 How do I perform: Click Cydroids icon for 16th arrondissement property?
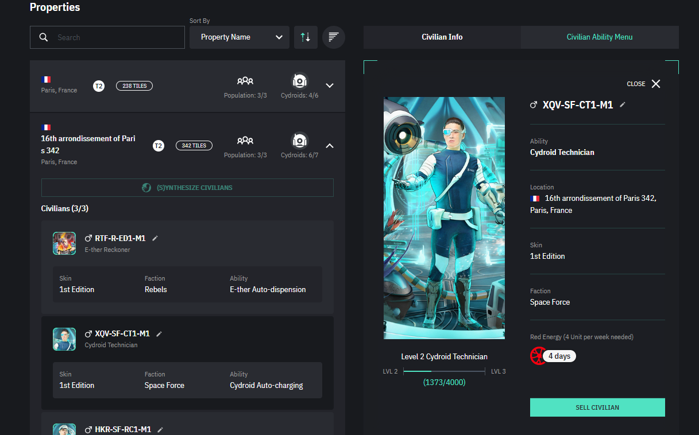[299, 141]
